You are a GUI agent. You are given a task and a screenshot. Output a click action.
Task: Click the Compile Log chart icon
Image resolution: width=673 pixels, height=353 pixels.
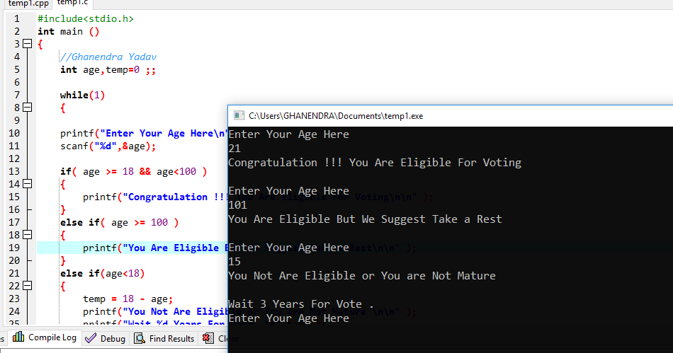point(18,337)
